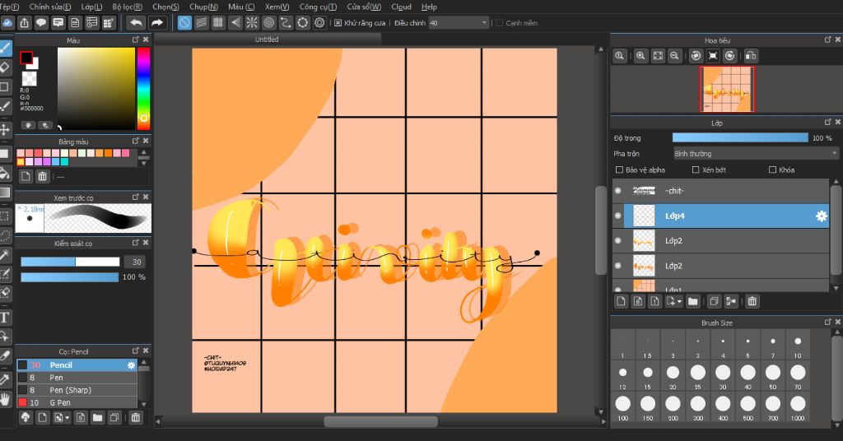This screenshot has width=843, height=441.
Task: Select the Pen (Sharp) brush
Action: click(77, 390)
